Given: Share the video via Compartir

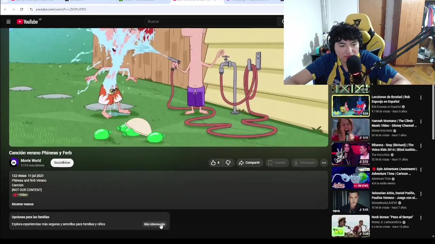Looking at the screenshot, I should [x=249, y=163].
